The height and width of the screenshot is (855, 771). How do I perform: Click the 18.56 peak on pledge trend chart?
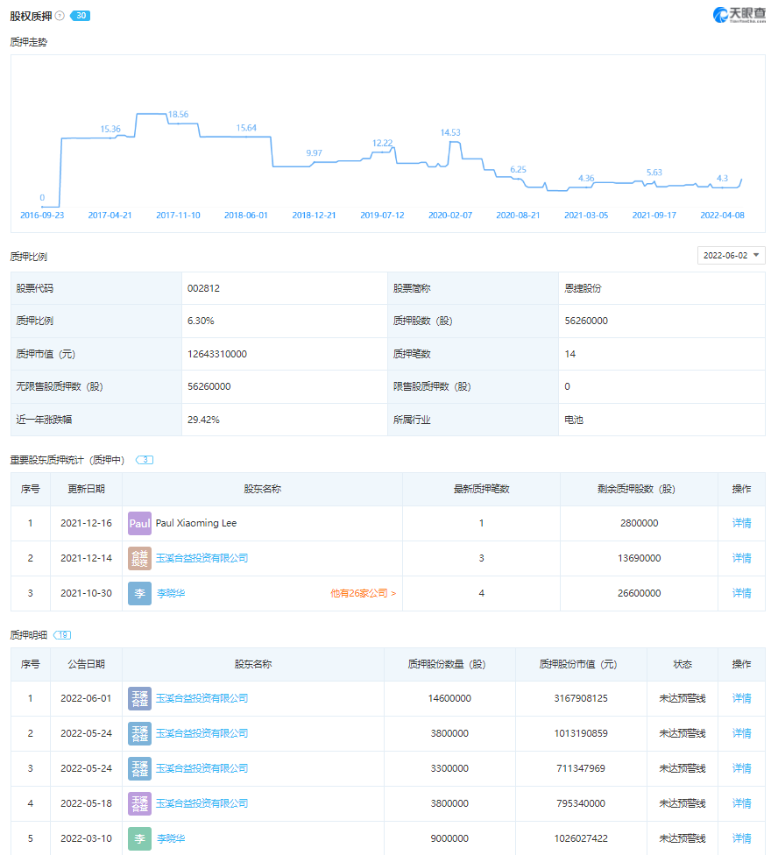click(177, 122)
